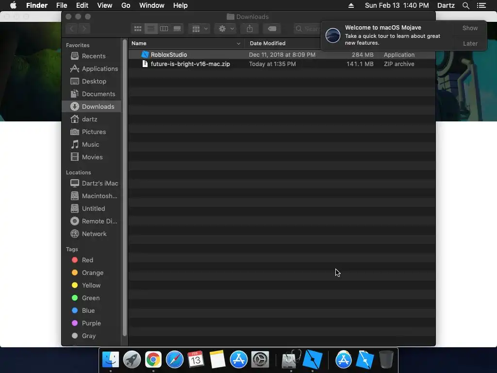
Task: Open Finder from the Dock
Action: [x=110, y=360]
